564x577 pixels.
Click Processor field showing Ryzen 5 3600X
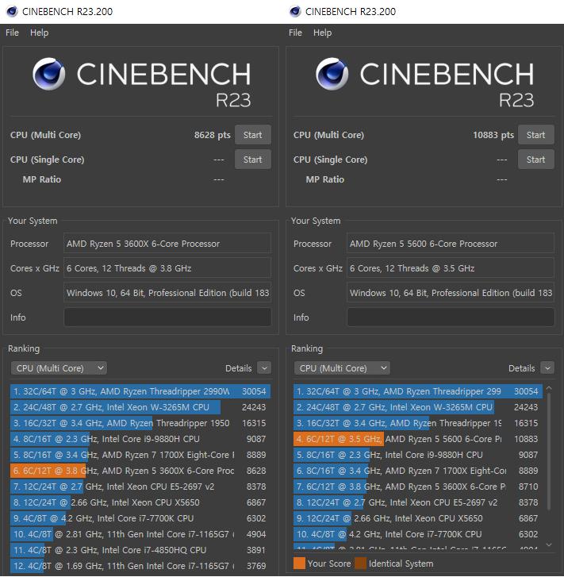pos(167,244)
